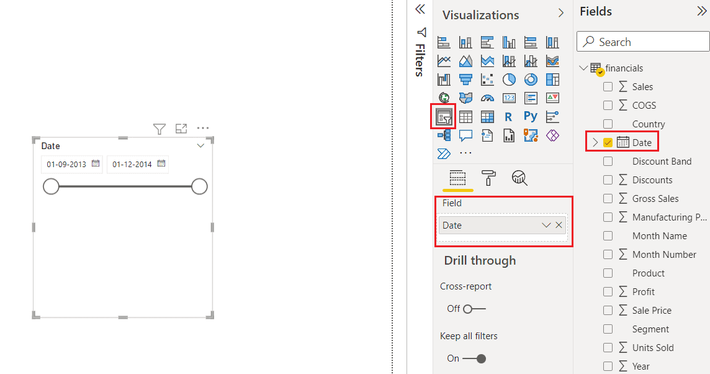Select the Table visualization icon

point(465,116)
